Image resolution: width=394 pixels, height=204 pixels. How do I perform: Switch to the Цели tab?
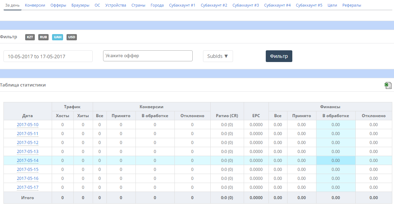(332, 5)
